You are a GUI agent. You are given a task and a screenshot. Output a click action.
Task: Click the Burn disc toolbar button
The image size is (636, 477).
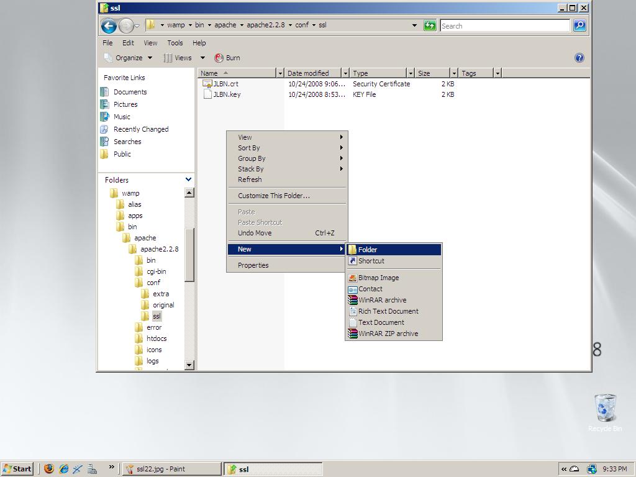(227, 58)
